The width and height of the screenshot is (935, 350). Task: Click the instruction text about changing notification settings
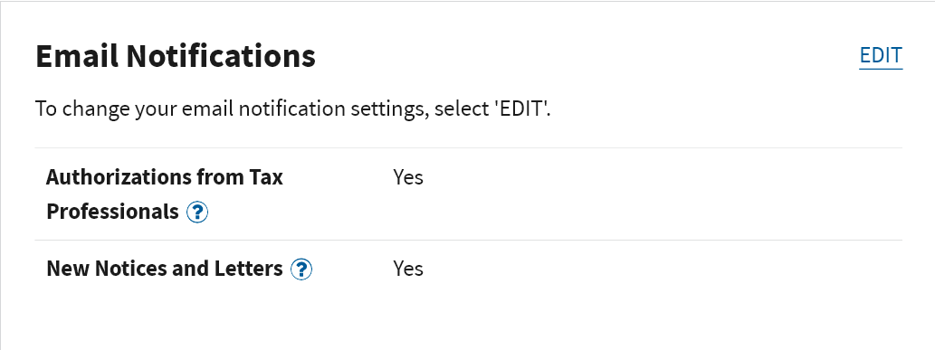point(292,109)
